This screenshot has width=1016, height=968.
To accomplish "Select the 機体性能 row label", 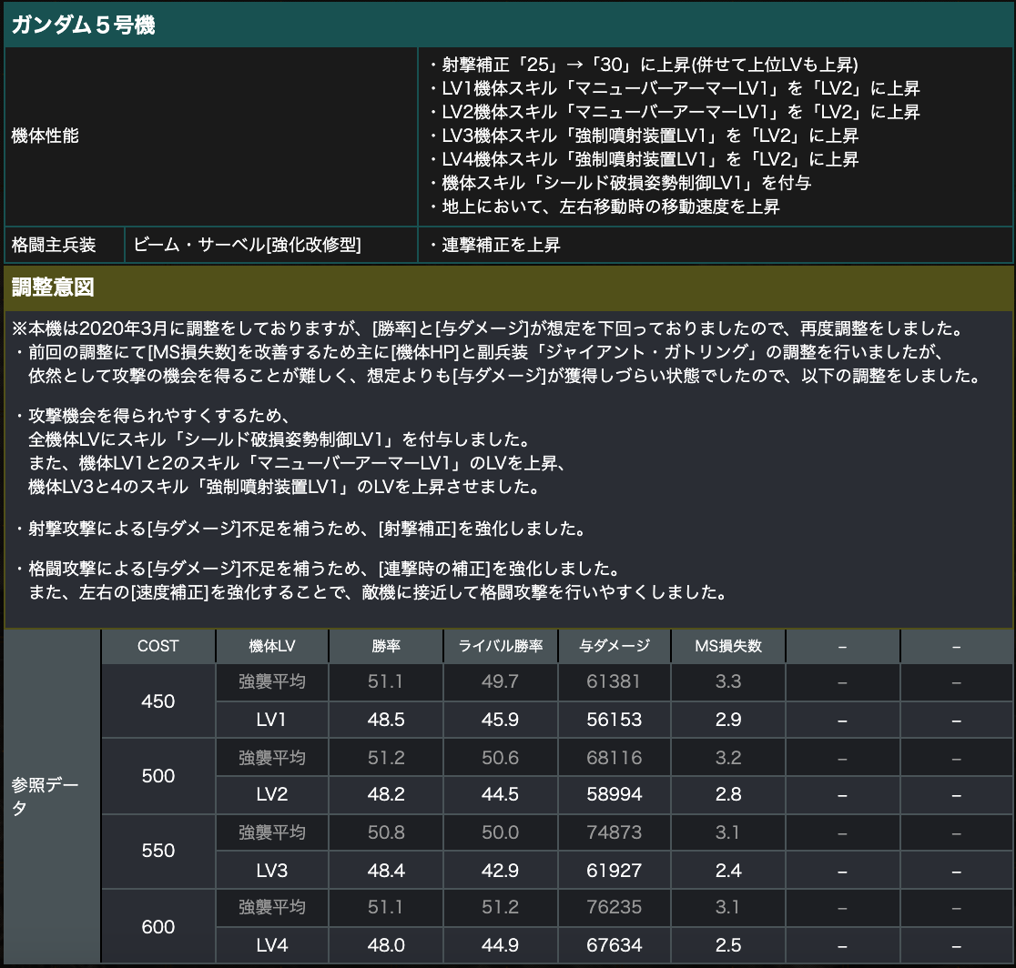I will (x=45, y=136).
